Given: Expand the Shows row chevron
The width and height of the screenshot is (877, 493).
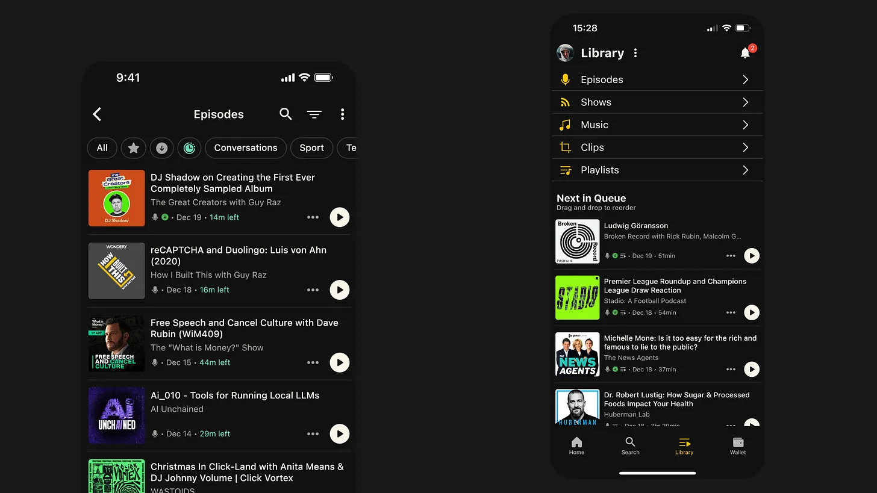Looking at the screenshot, I should [x=745, y=102].
